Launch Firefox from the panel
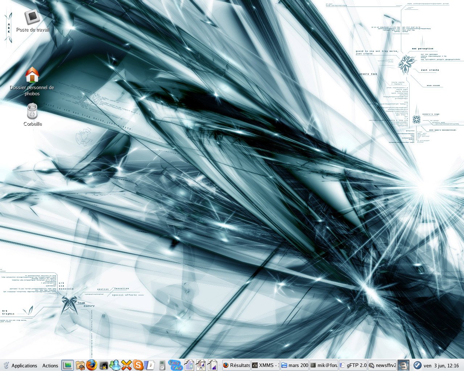464x371 pixels. pyautogui.click(x=92, y=365)
